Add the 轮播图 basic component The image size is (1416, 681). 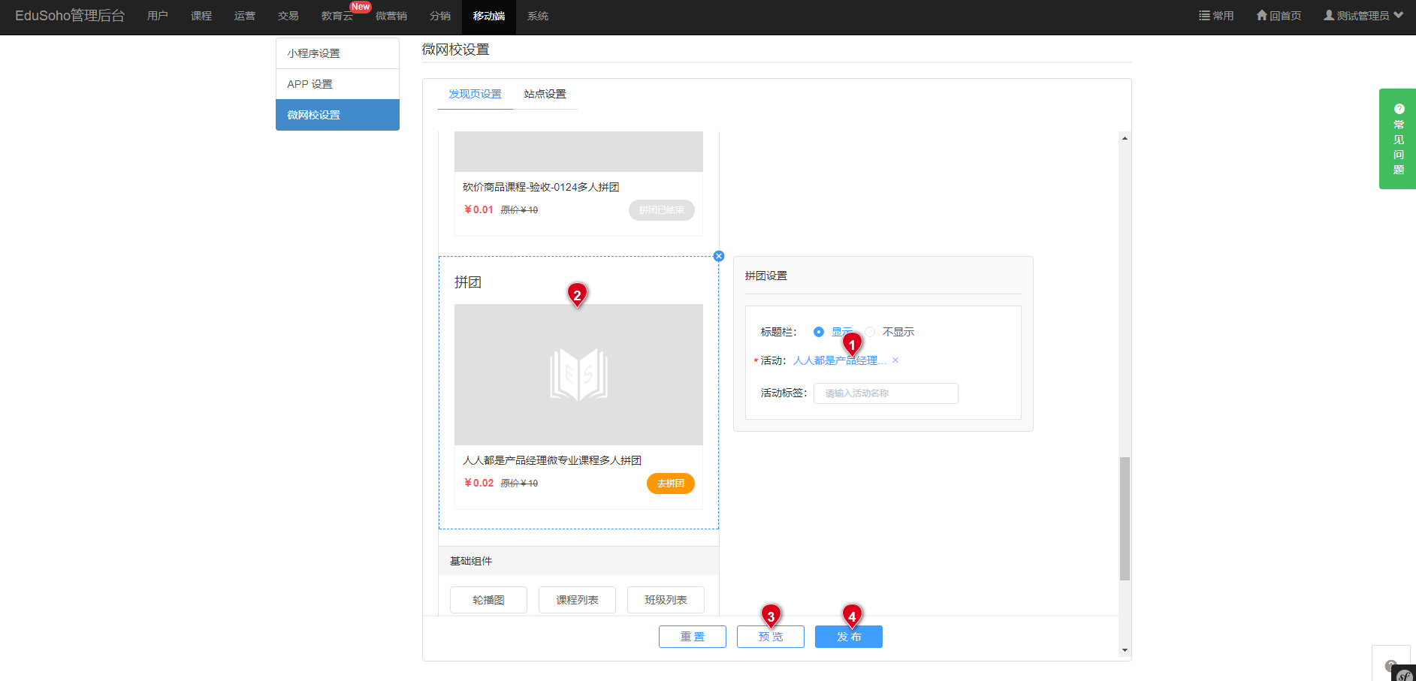488,600
